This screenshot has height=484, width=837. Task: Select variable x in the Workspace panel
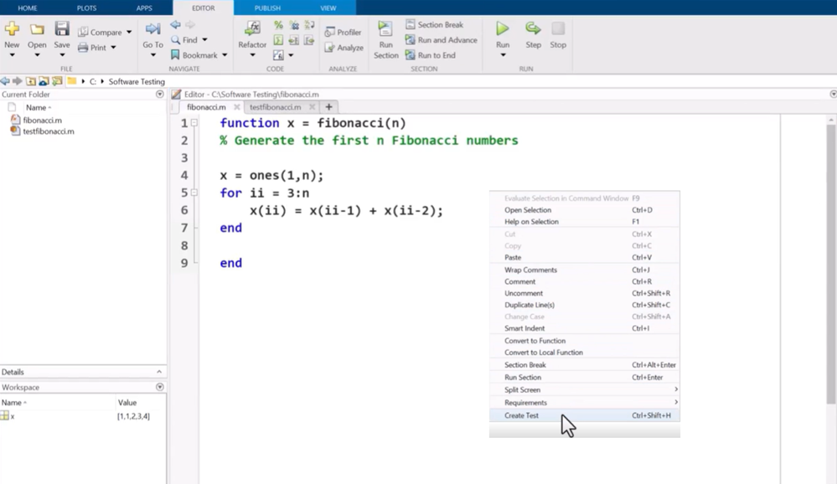[x=13, y=417]
